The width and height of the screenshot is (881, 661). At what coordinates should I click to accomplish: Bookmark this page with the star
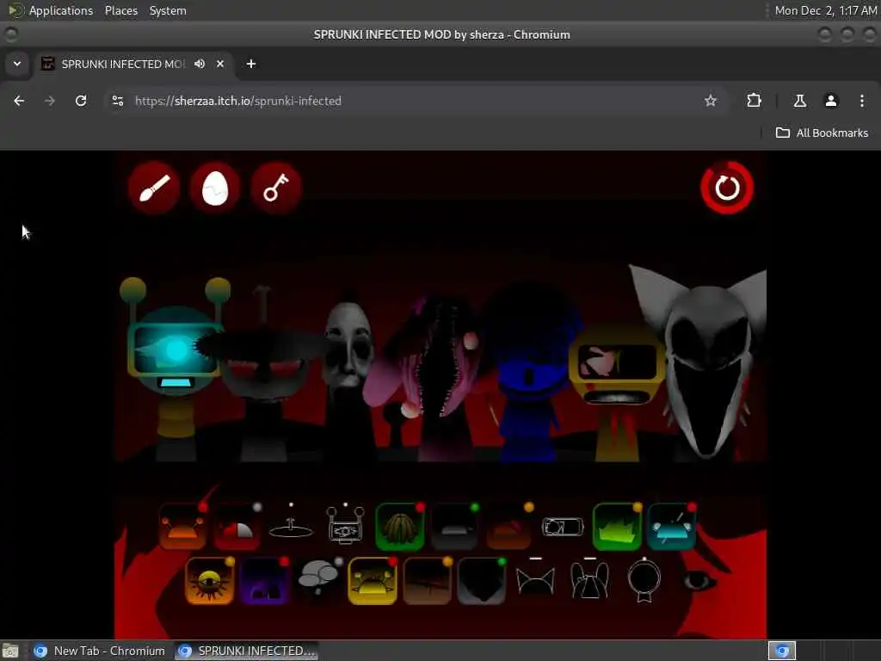[x=710, y=101]
